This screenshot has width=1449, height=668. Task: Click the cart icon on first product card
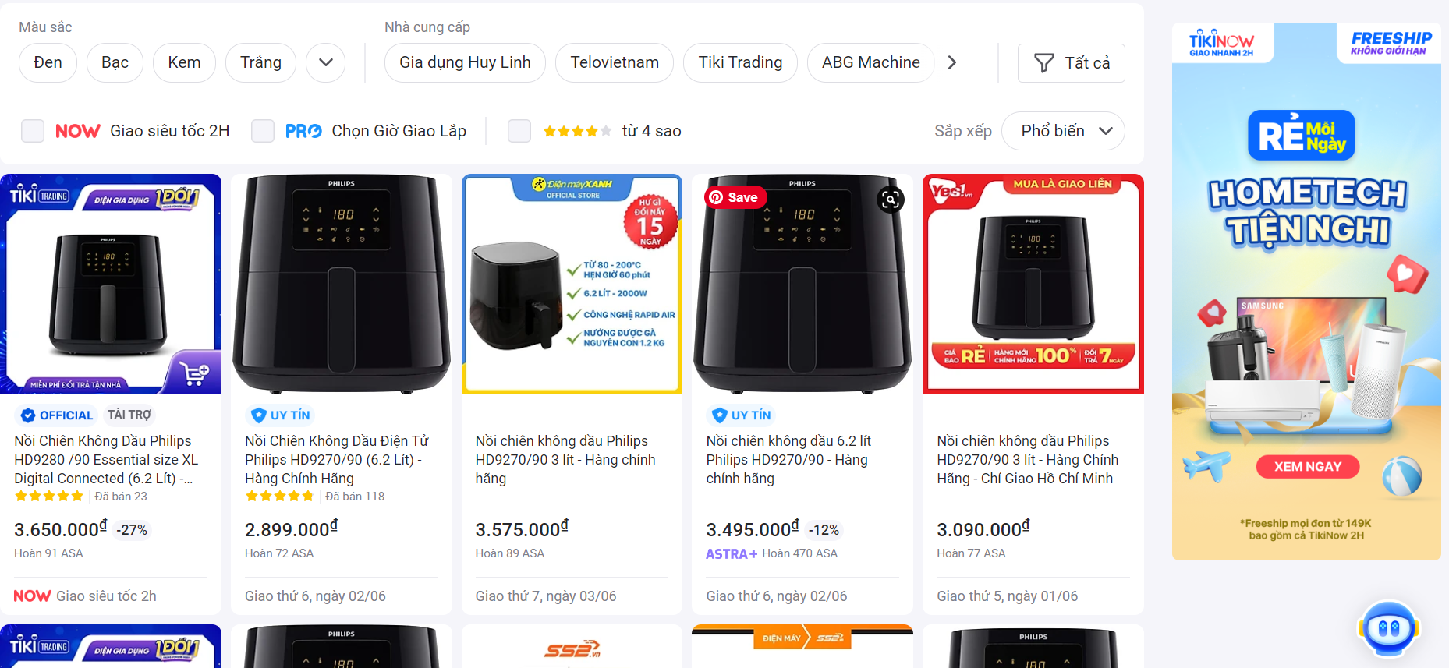[x=195, y=373]
